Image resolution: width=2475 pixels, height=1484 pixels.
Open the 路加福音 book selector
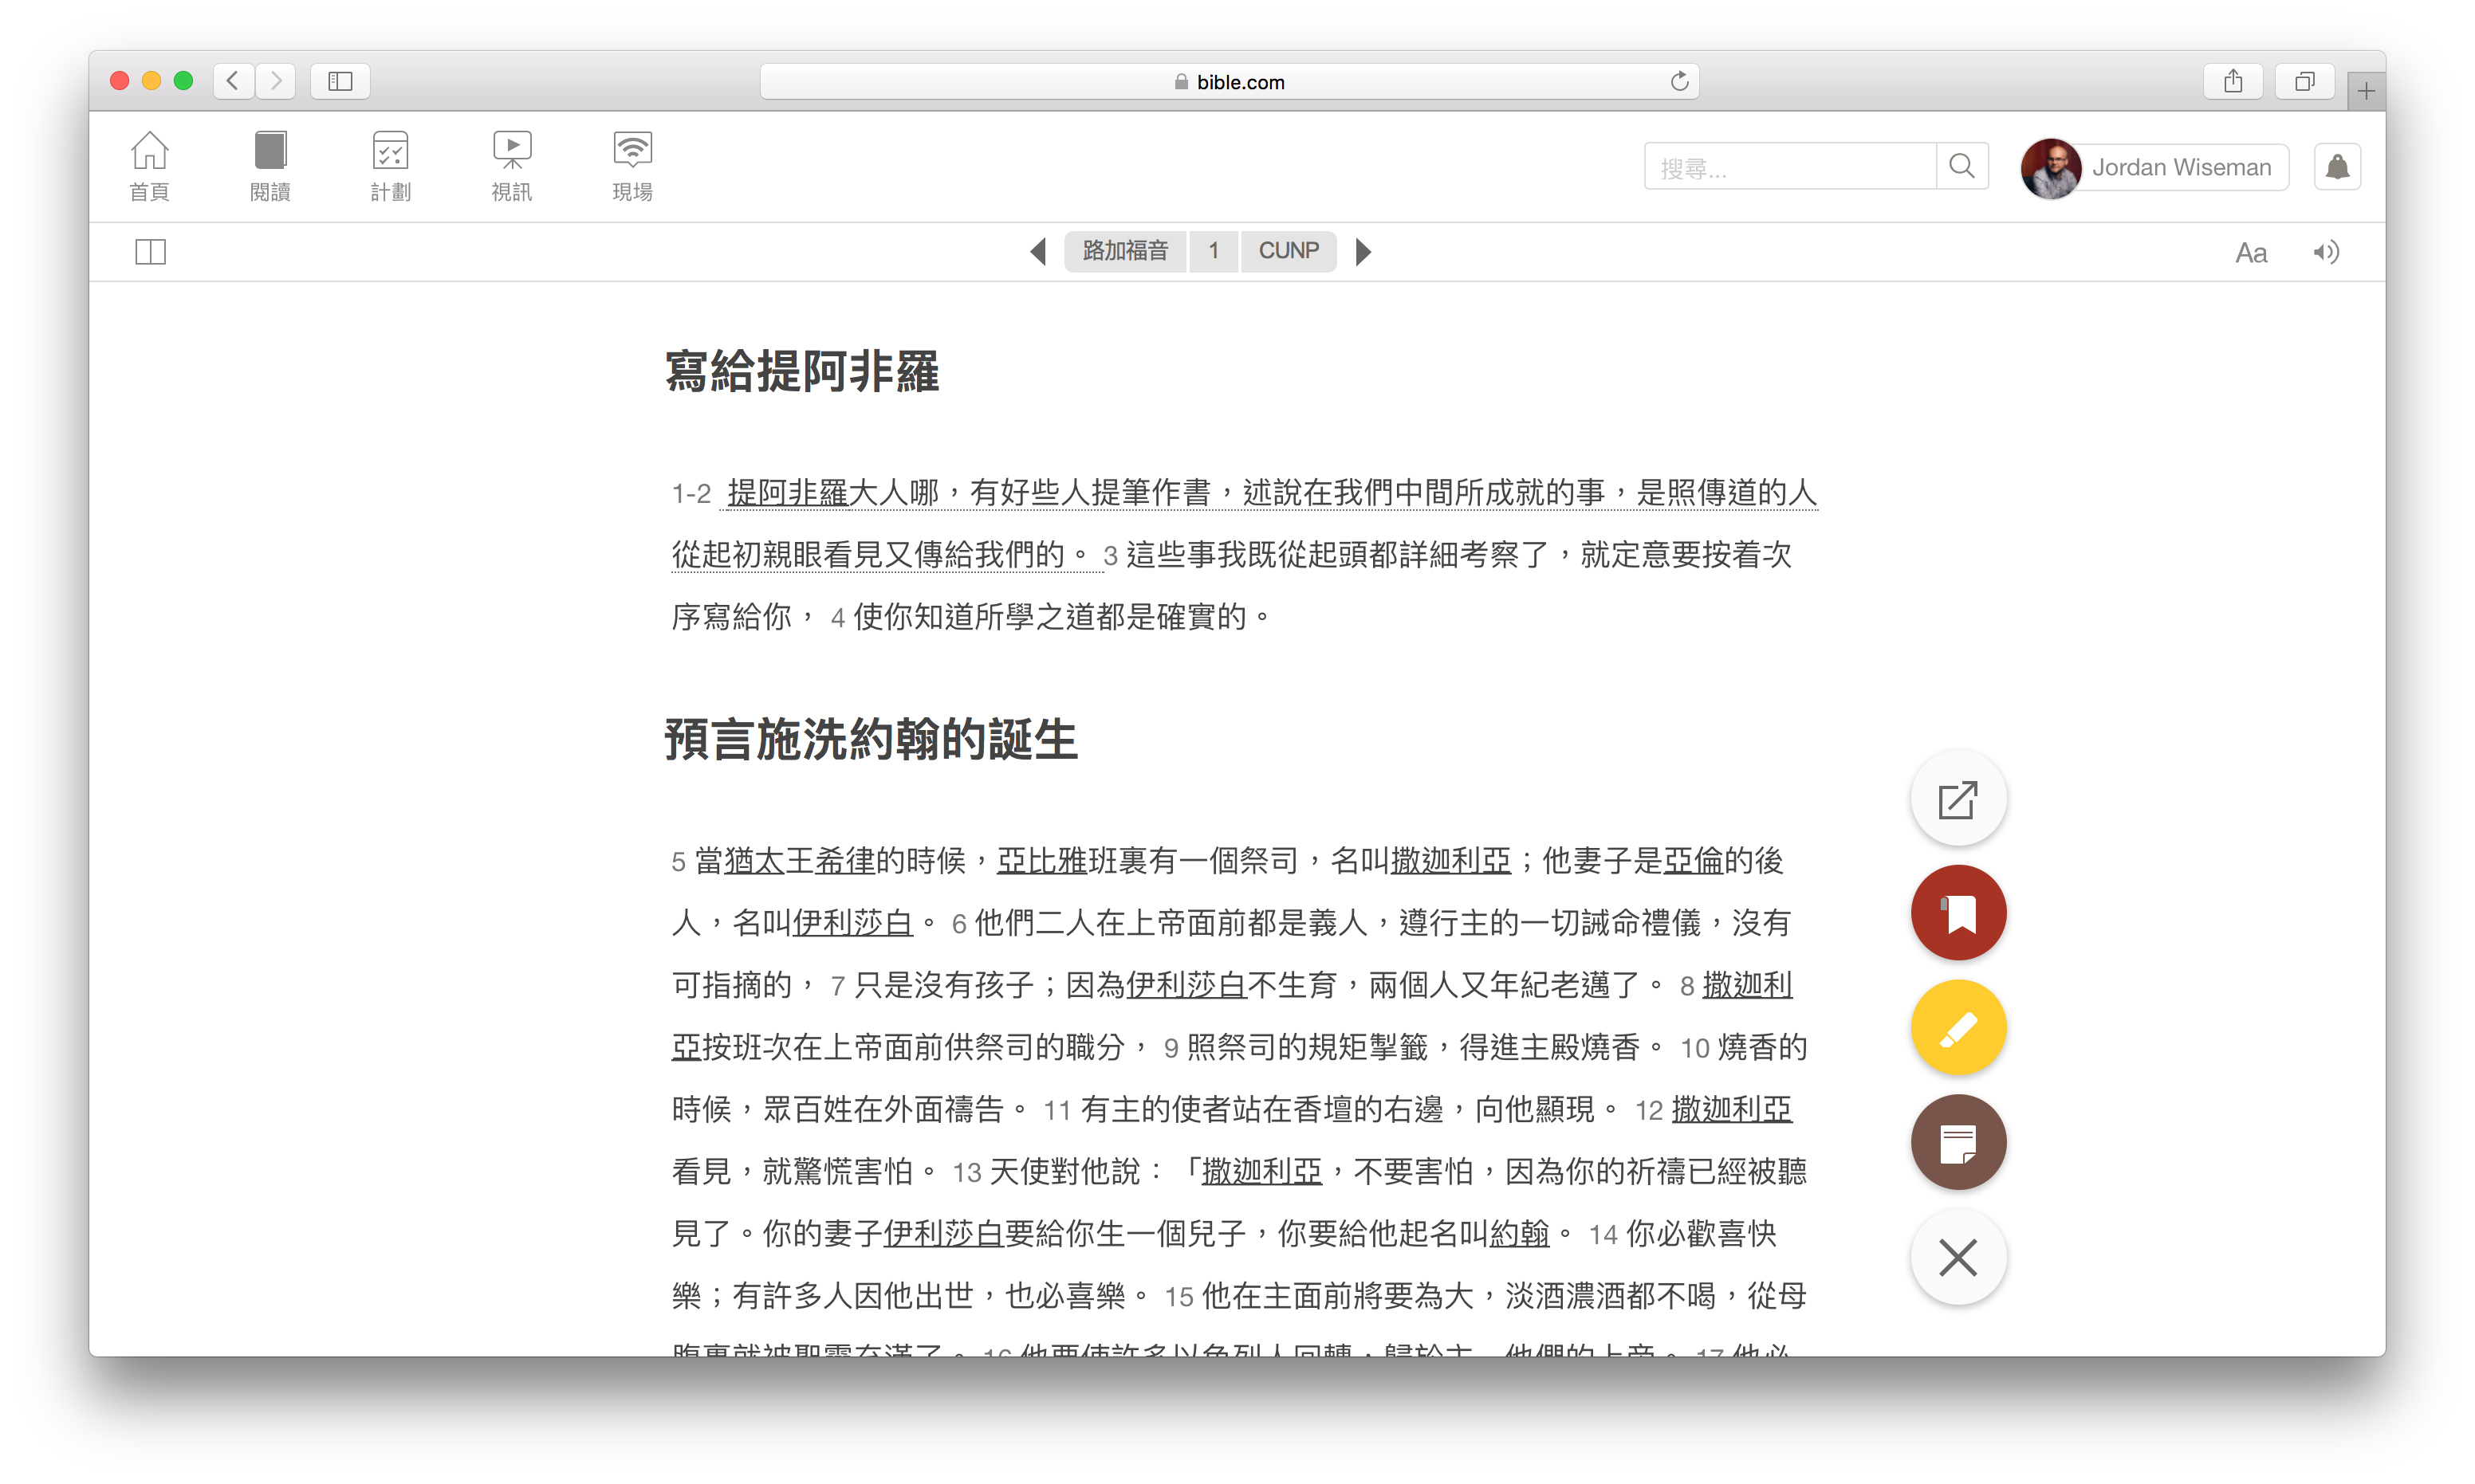1124,251
